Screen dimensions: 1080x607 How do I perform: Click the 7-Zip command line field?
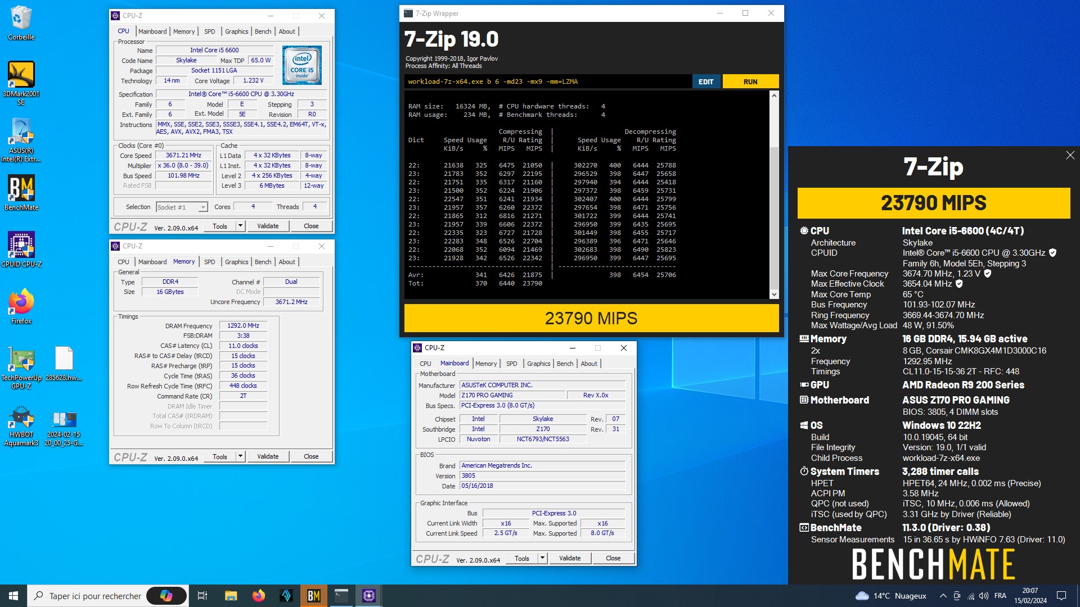pos(548,81)
